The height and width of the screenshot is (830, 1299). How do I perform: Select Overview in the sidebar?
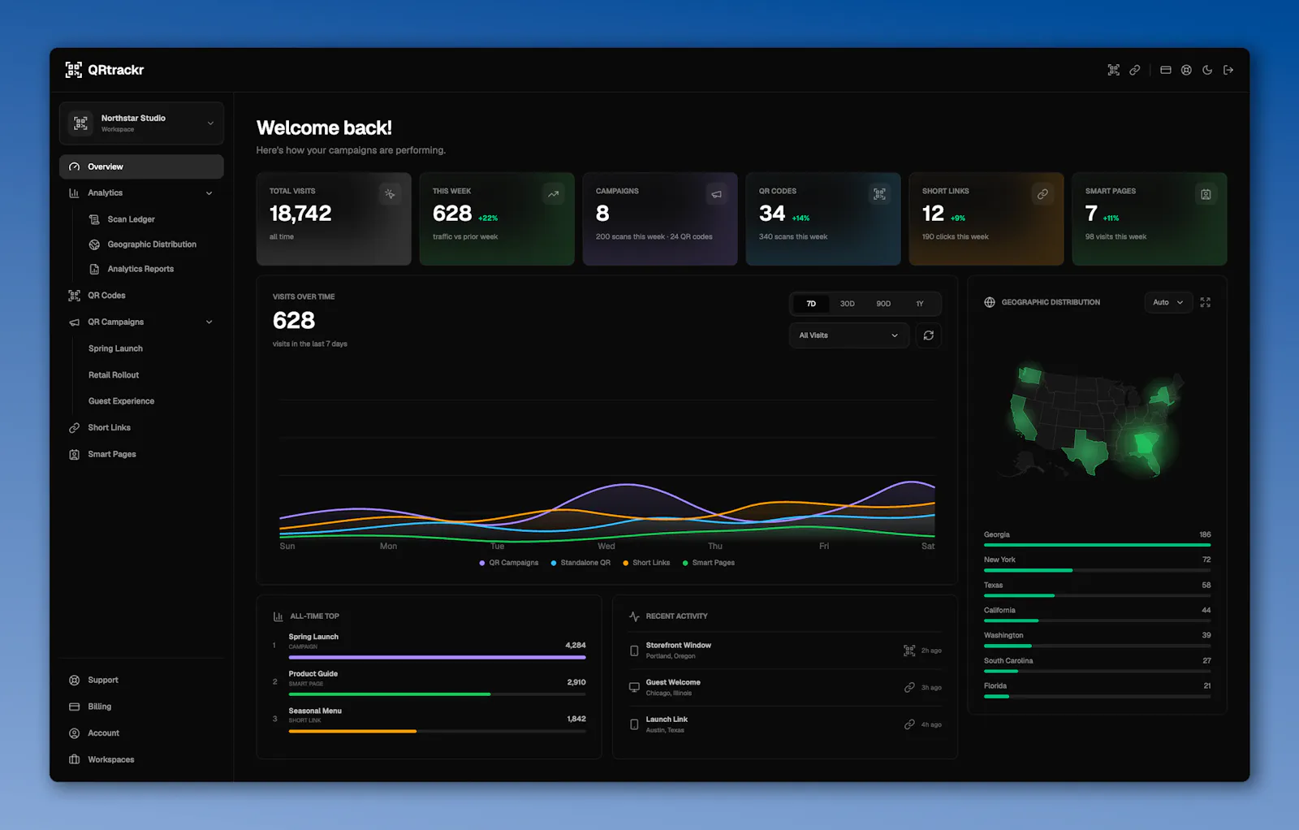(x=141, y=166)
